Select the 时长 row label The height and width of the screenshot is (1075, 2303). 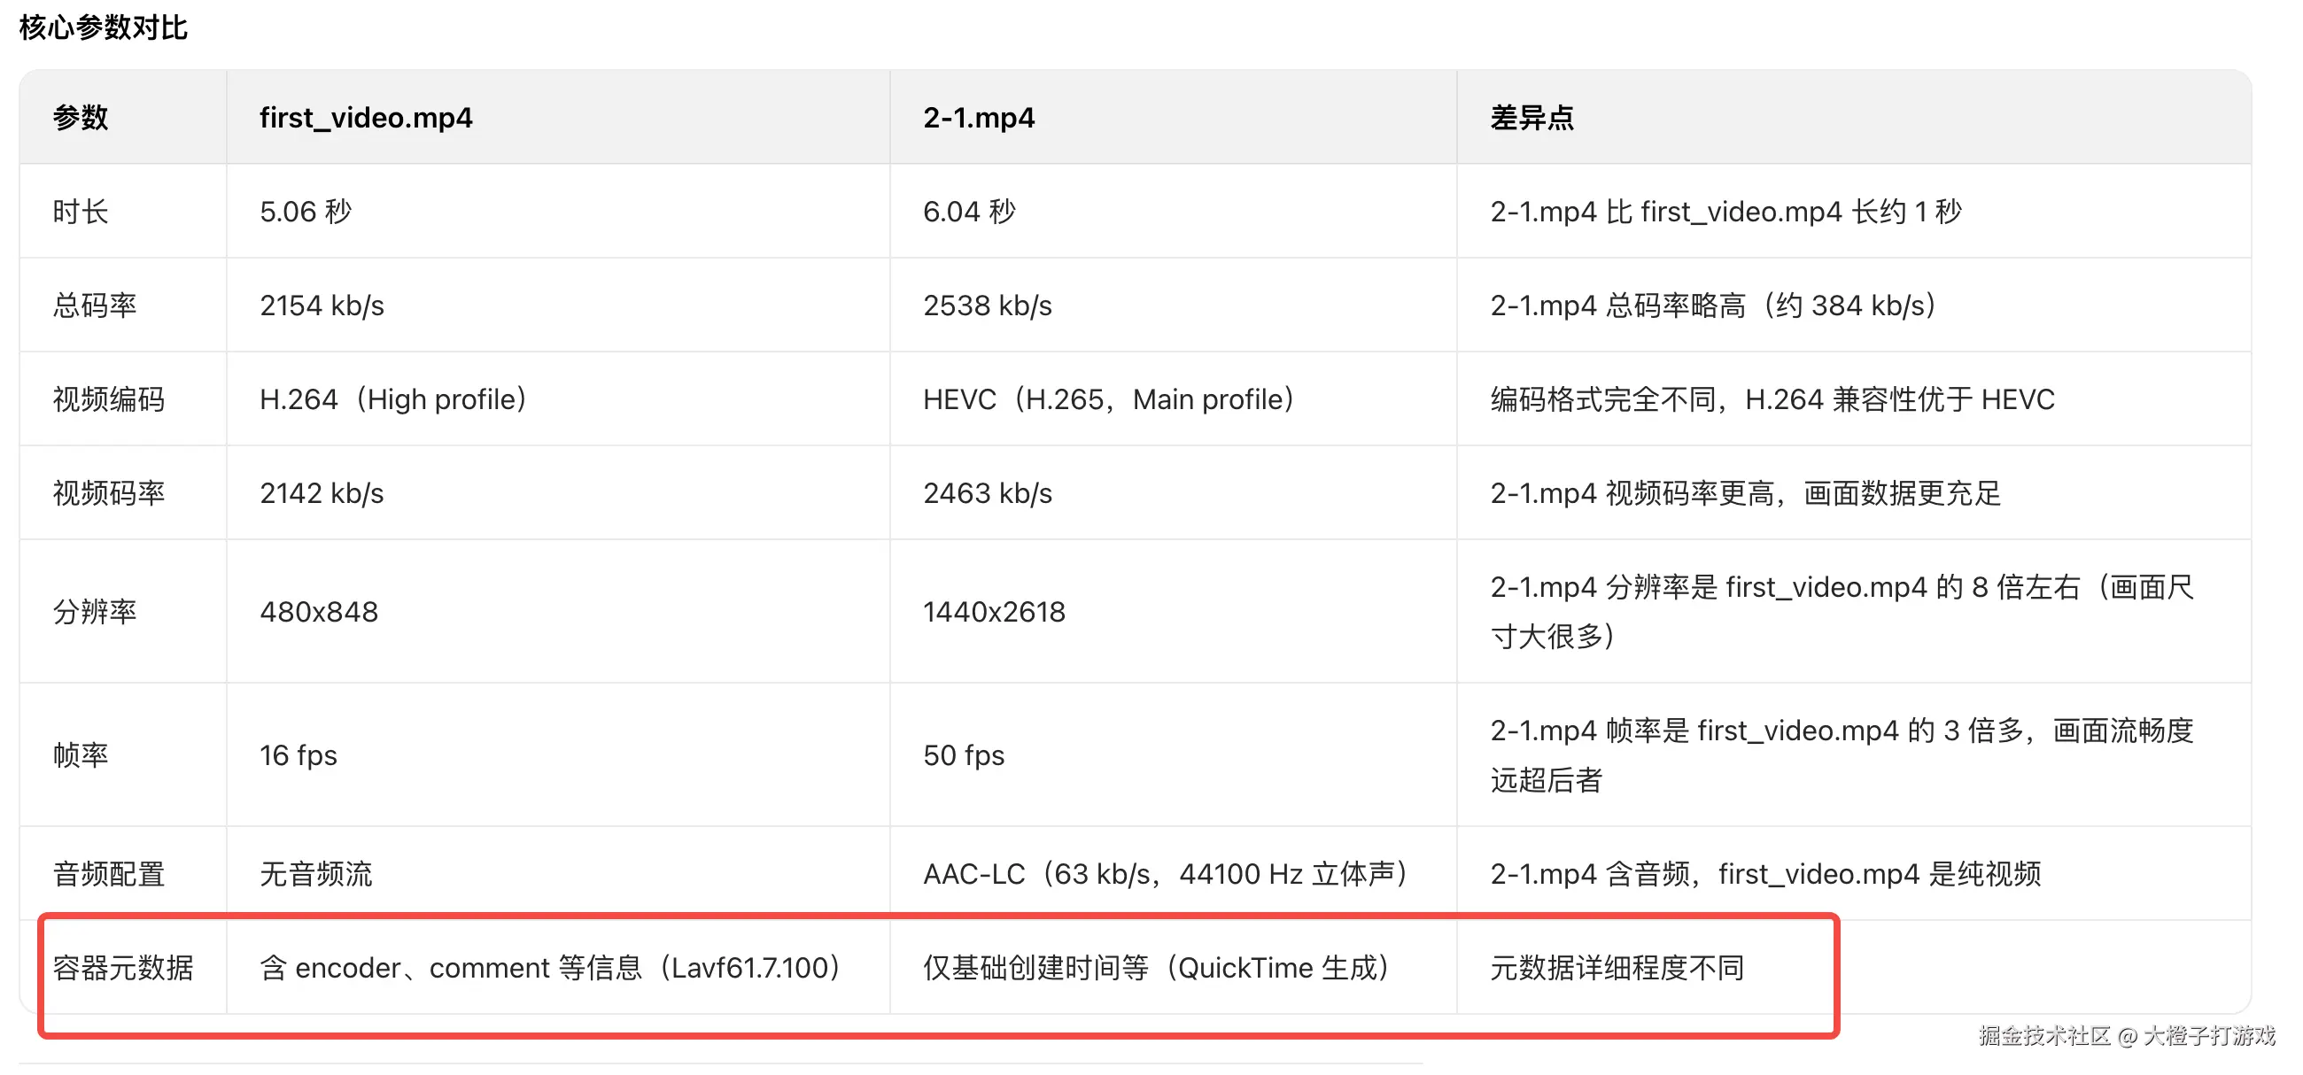coord(81,212)
